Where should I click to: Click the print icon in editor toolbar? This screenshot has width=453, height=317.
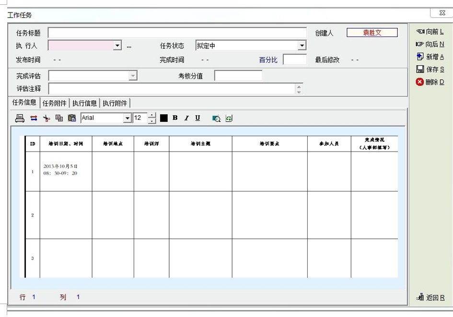[20, 118]
